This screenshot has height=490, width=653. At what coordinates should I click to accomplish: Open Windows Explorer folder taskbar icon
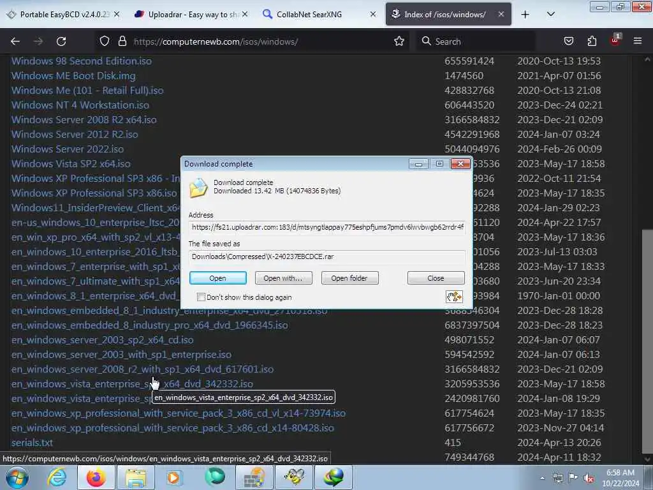[x=136, y=477]
